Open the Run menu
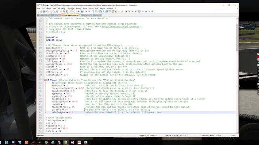The height and width of the screenshot is (145, 259). tap(97, 8)
